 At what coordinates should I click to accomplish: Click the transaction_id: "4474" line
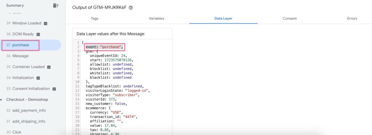coord(114,117)
